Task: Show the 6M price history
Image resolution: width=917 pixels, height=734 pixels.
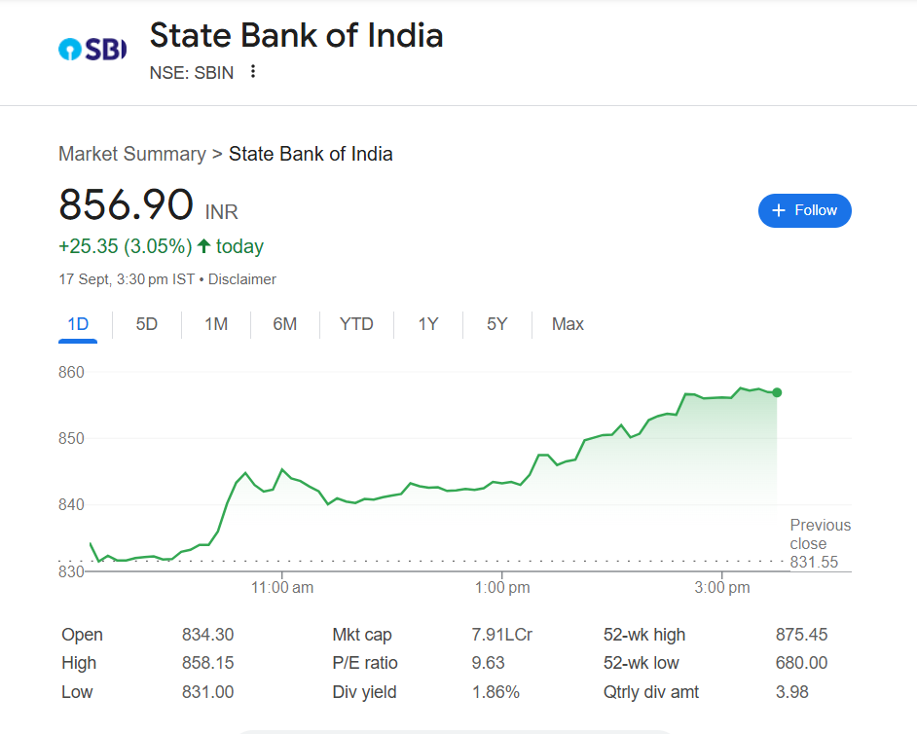Action: (285, 324)
